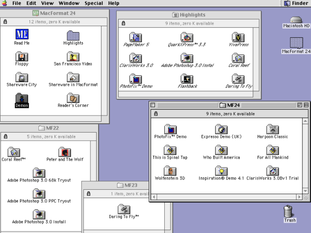Open the View menu
This screenshot has width=311, height=233.
[48, 3]
